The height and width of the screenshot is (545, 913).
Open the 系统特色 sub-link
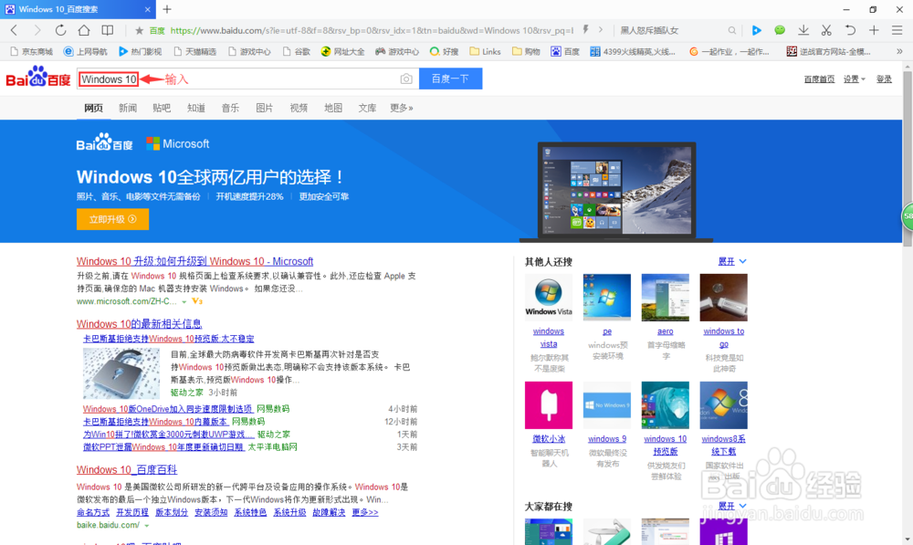click(x=250, y=512)
